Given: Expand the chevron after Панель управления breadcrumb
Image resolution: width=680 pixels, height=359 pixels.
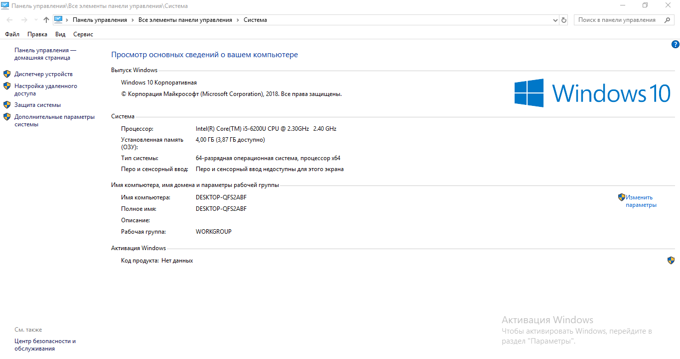Looking at the screenshot, I should [x=133, y=20].
